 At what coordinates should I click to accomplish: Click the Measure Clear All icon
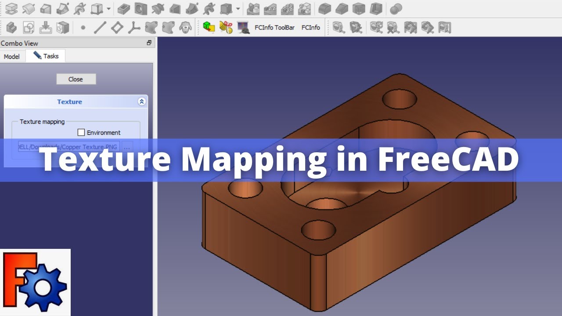tap(393, 27)
